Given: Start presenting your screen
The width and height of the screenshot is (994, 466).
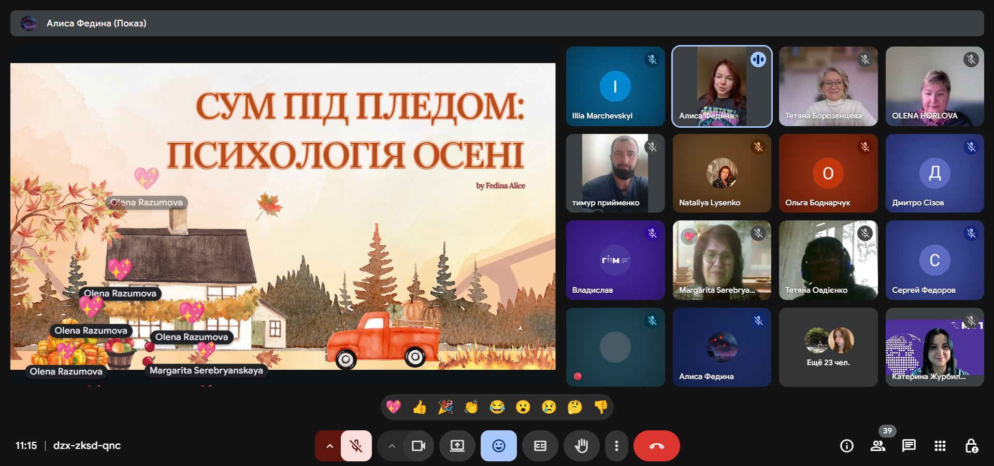Looking at the screenshot, I should coord(457,445).
